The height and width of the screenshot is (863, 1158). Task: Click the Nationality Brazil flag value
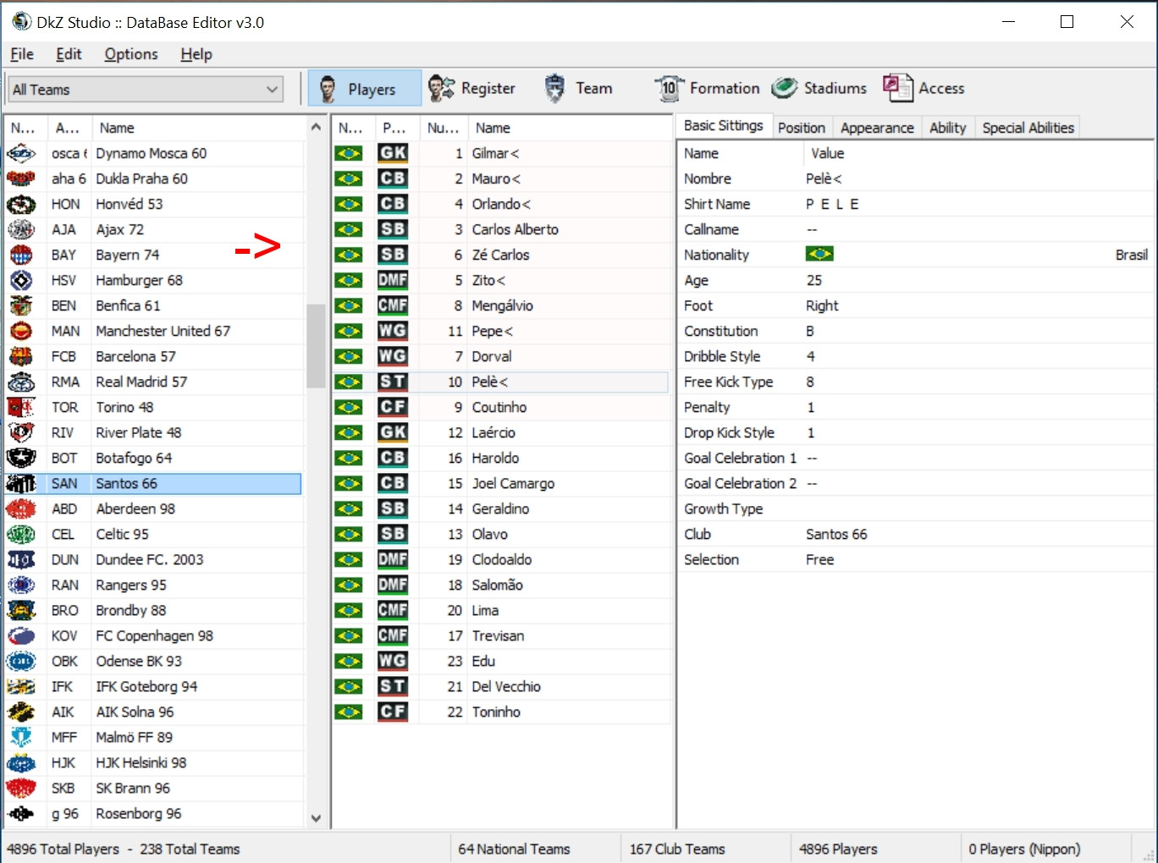point(819,254)
